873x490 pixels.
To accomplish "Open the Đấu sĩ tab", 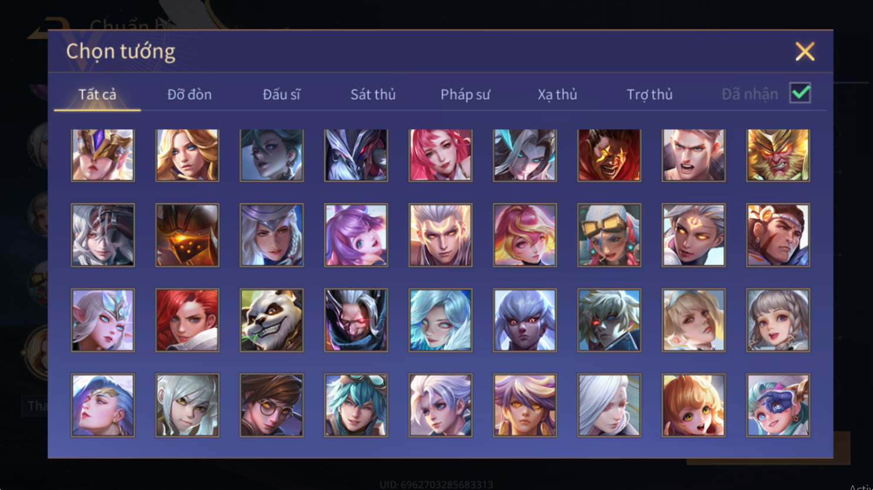I will tap(281, 95).
